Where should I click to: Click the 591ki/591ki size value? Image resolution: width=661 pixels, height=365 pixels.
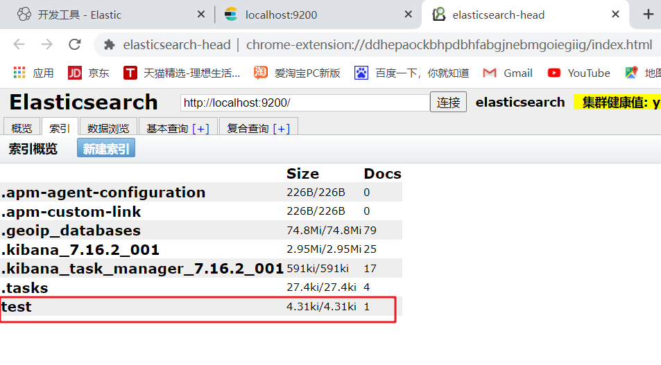click(318, 268)
